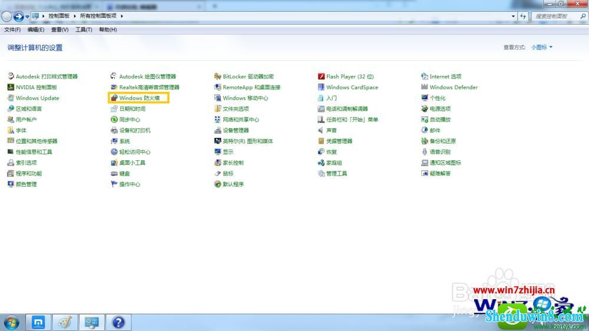
Task: Open the Windows Start orb
Action: pyautogui.click(x=11, y=323)
